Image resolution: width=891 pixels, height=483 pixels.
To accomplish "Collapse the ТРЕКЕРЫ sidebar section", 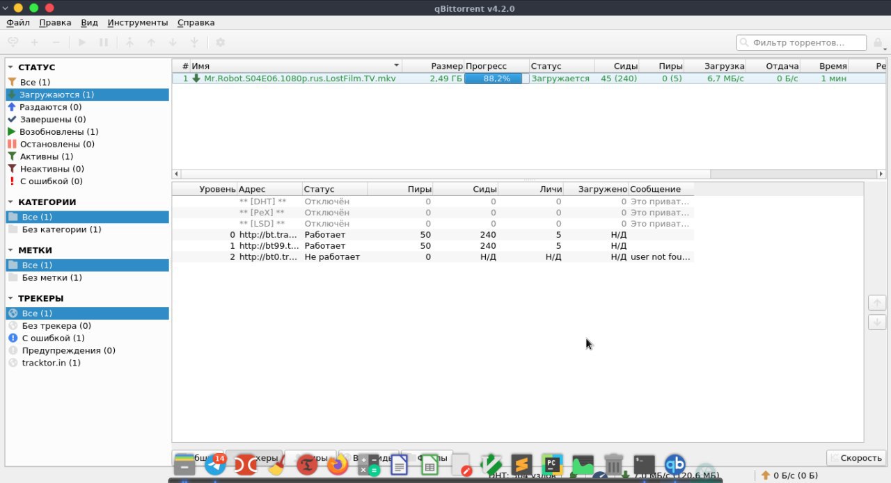I will click(x=10, y=298).
